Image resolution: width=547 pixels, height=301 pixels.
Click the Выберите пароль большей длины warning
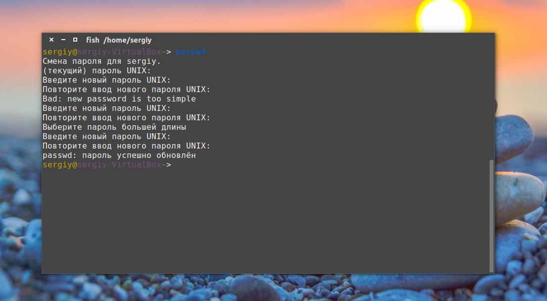tap(114, 127)
